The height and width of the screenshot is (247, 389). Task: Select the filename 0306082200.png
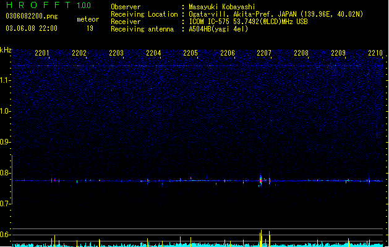pos(32,16)
